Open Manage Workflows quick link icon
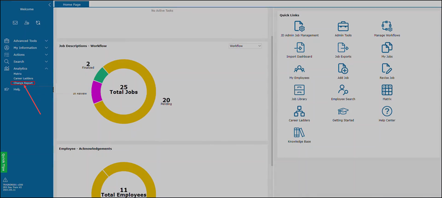The image size is (442, 198). [x=387, y=27]
